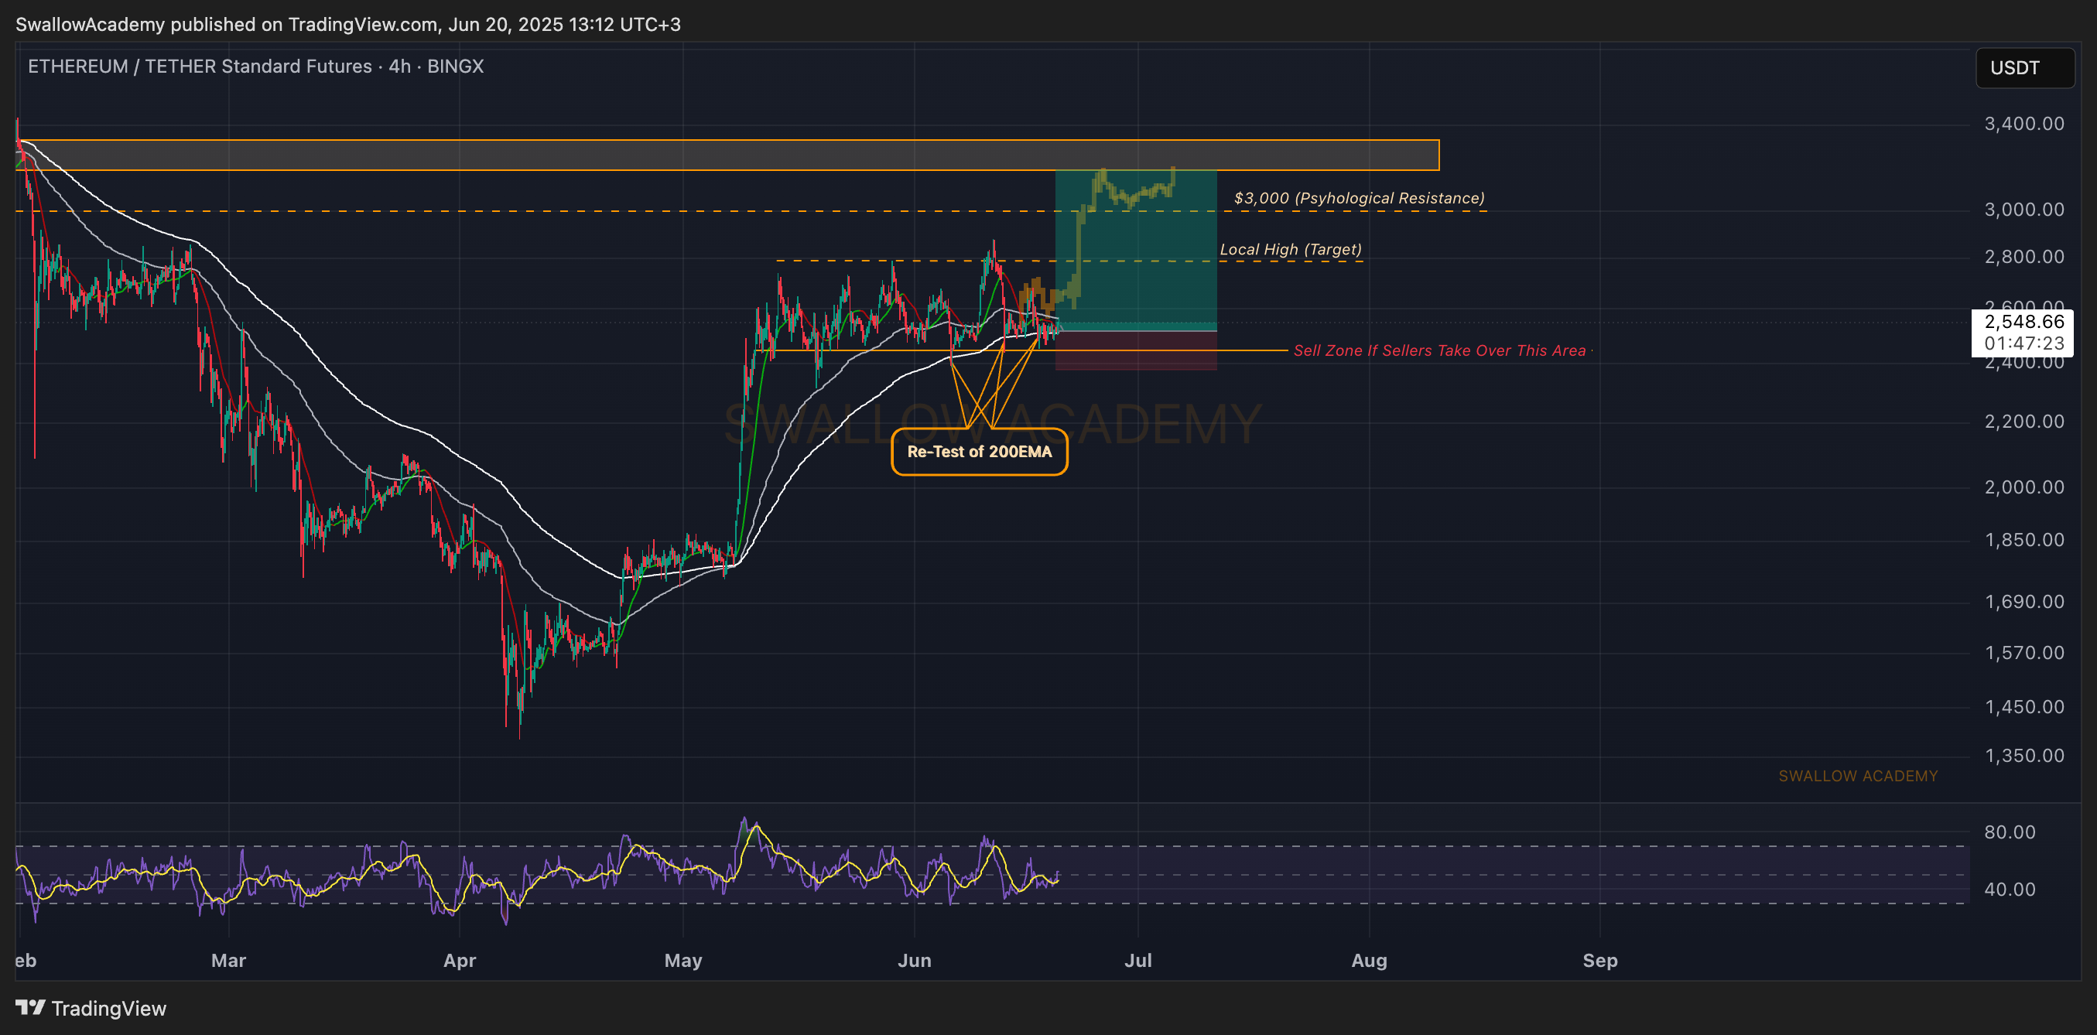Click the RSI 40.00 scale label
Viewport: 2097px width, 1035px height.
click(x=2009, y=889)
